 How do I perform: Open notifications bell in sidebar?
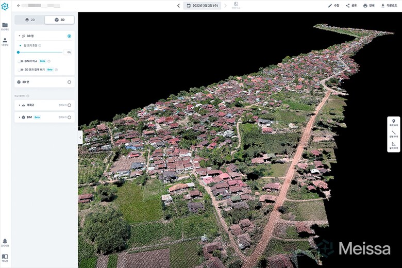pyautogui.click(x=5, y=242)
